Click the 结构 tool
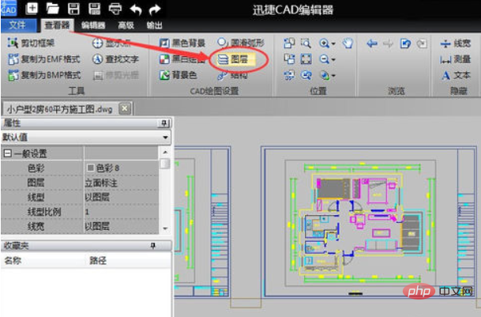 coord(232,75)
